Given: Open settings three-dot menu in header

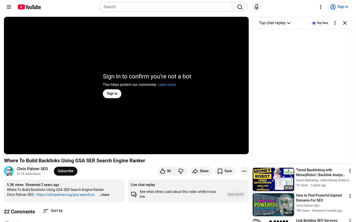Looking at the screenshot, I should (x=320, y=7).
